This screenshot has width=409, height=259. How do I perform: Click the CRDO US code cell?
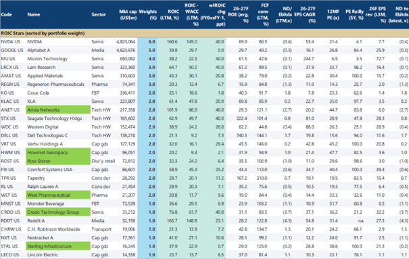click(x=10, y=212)
